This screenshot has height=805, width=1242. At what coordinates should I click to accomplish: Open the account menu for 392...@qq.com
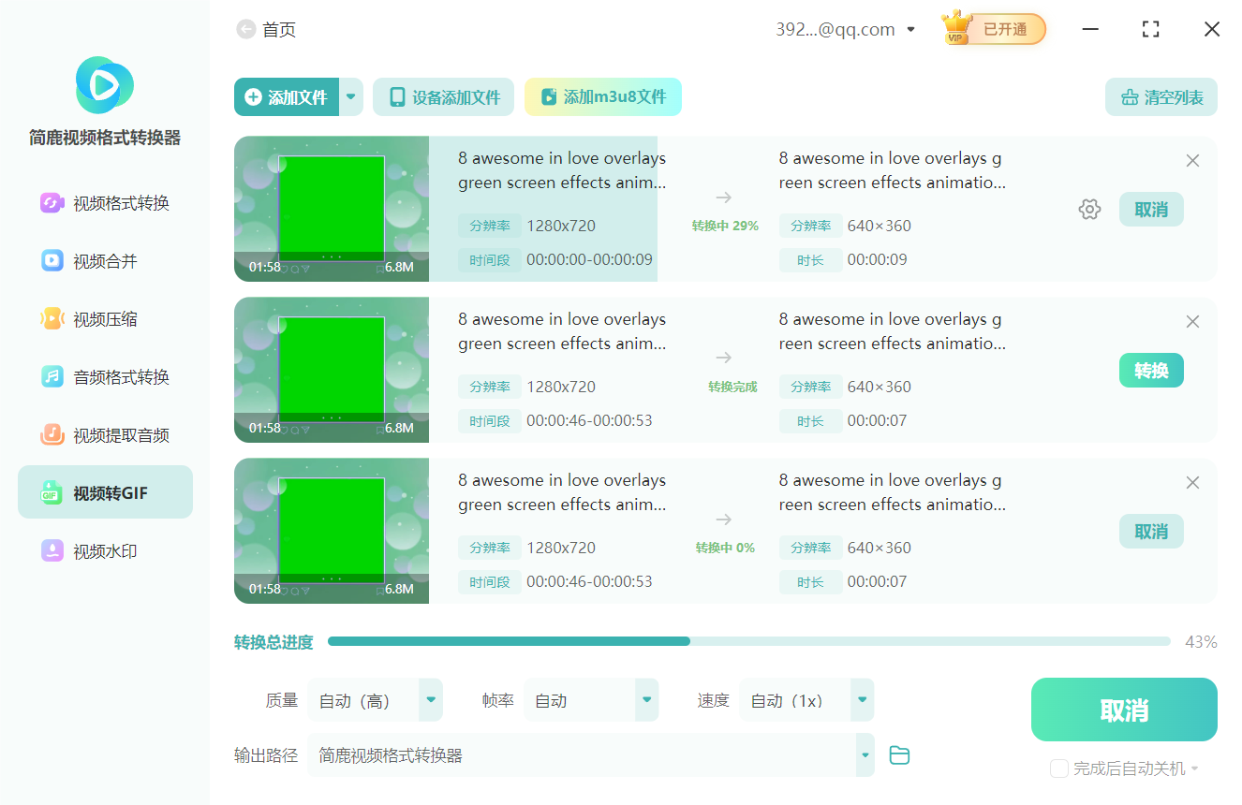tap(845, 28)
